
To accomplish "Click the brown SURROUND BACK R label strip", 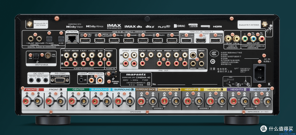I will [x=147, y=90].
